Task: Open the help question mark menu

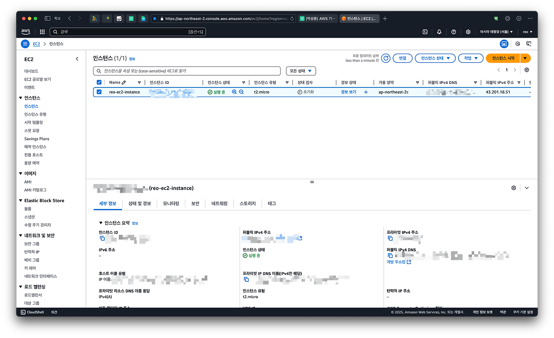Action: pyautogui.click(x=454, y=32)
